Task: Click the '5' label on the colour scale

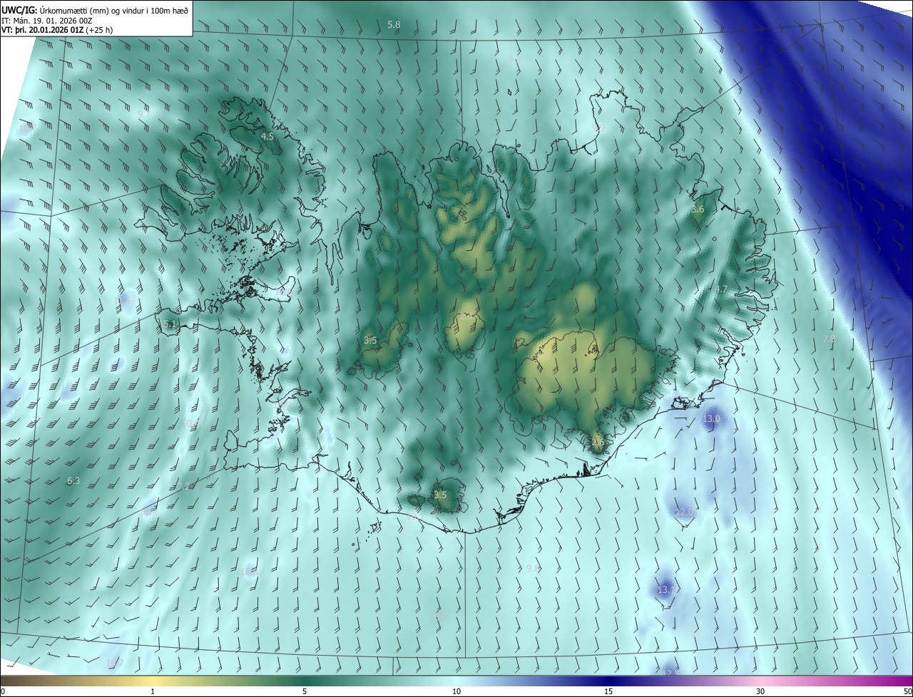Action: coord(305,691)
